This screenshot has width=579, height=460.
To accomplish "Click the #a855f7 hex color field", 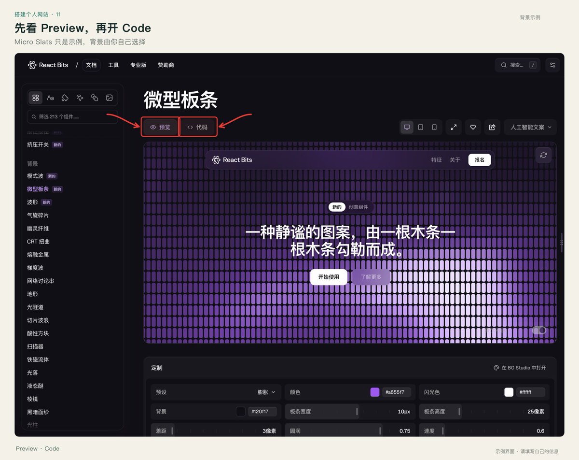I will pos(397,392).
